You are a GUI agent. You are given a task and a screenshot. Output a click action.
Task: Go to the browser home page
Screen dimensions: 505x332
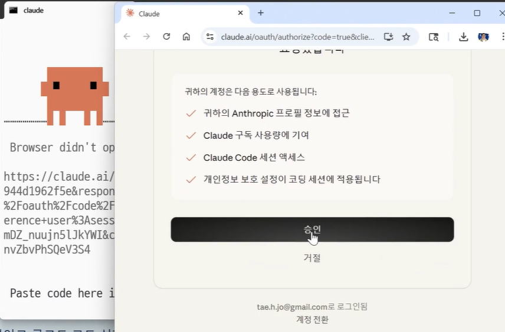coord(186,37)
